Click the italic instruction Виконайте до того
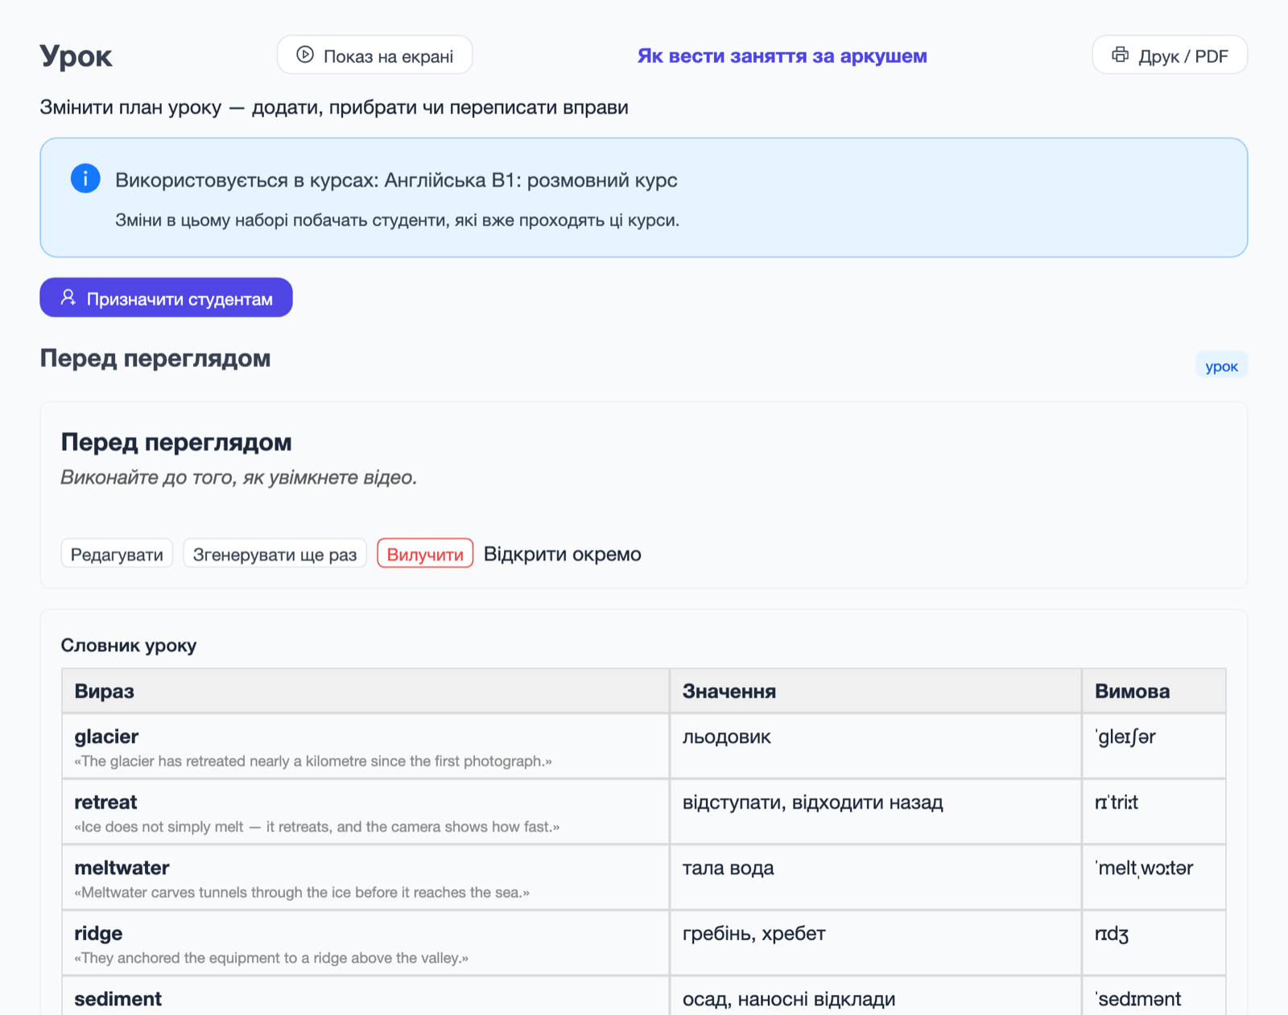The width and height of the screenshot is (1288, 1015). click(x=239, y=477)
